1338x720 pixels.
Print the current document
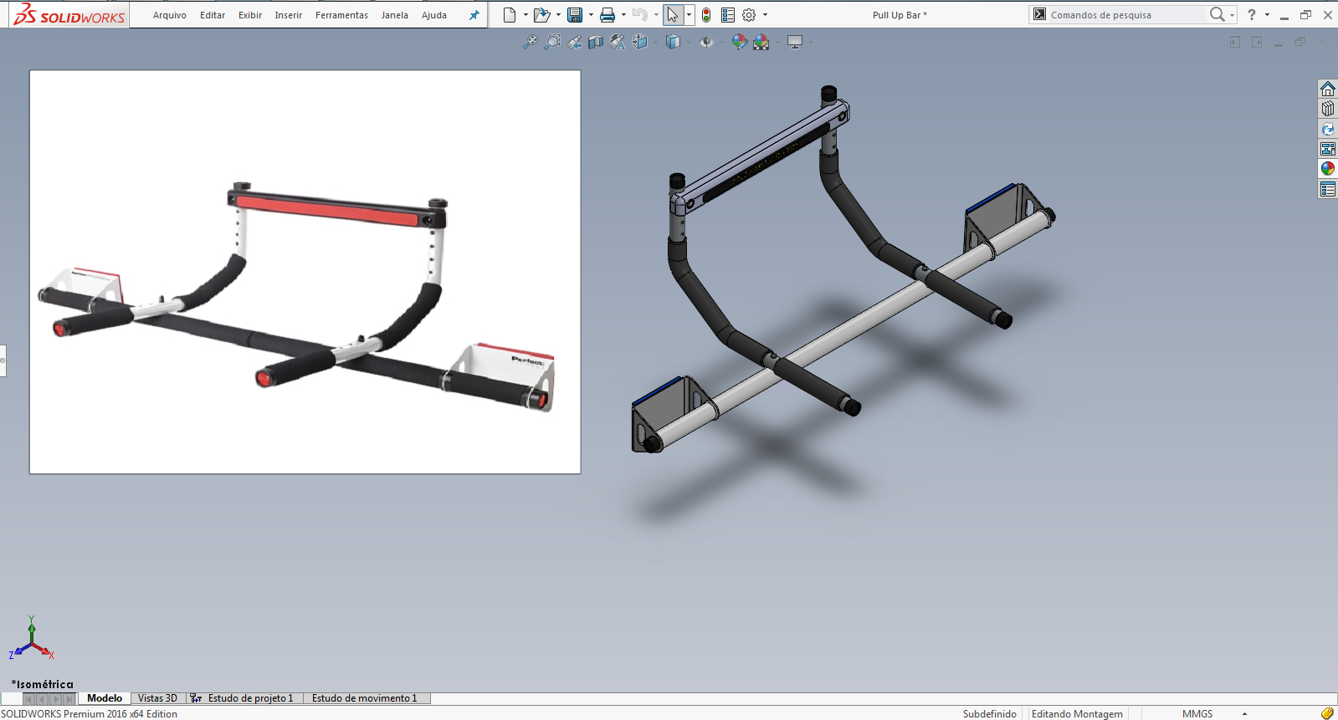607,15
